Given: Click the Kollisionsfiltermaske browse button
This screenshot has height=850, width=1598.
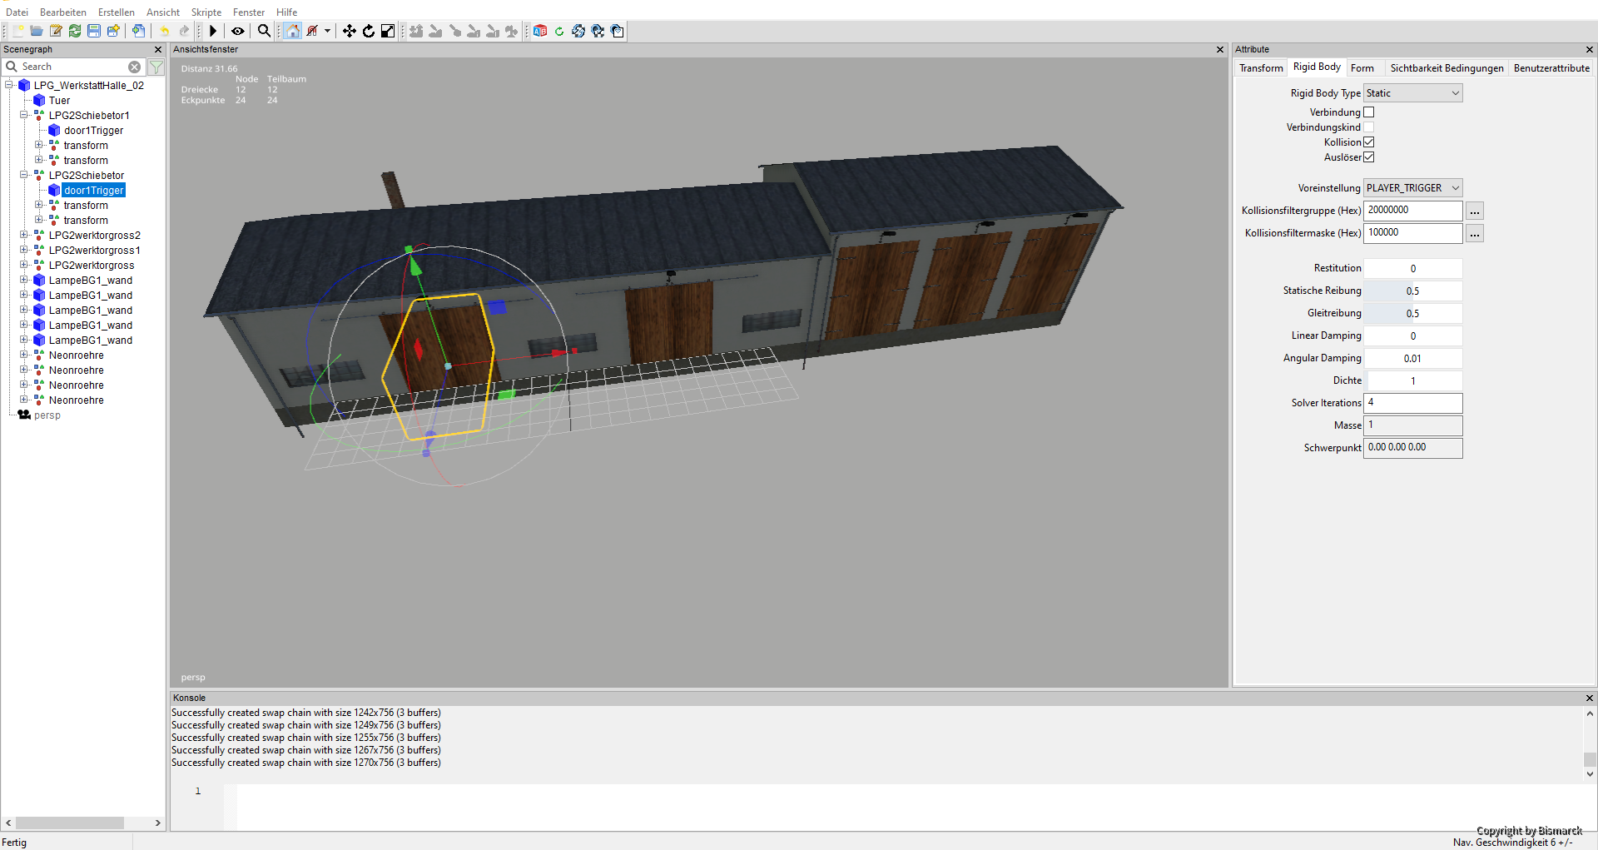Looking at the screenshot, I should coord(1475,233).
